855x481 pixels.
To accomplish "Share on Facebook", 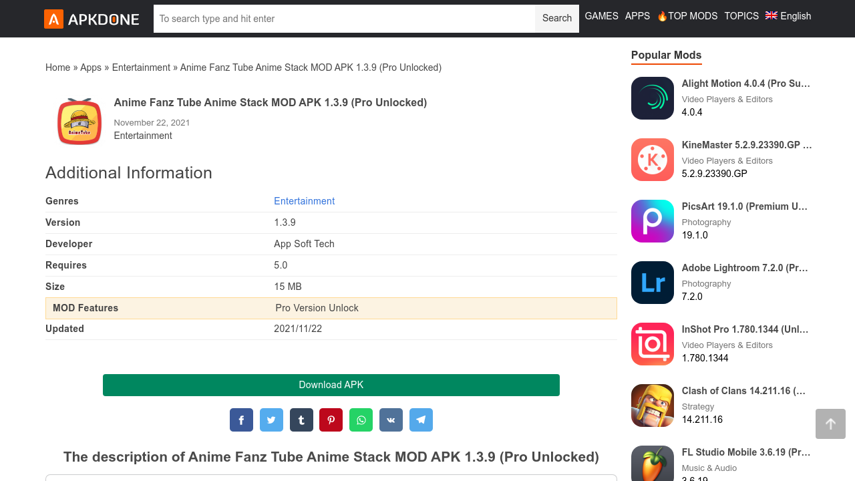I will pyautogui.click(x=241, y=420).
